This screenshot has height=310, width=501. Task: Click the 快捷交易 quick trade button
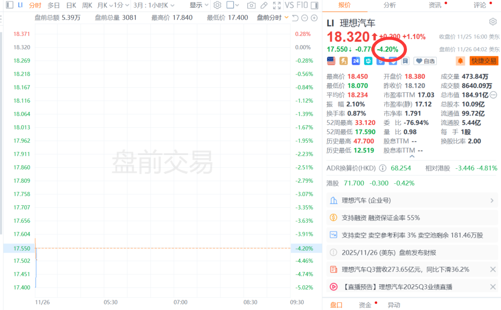(x=484, y=61)
